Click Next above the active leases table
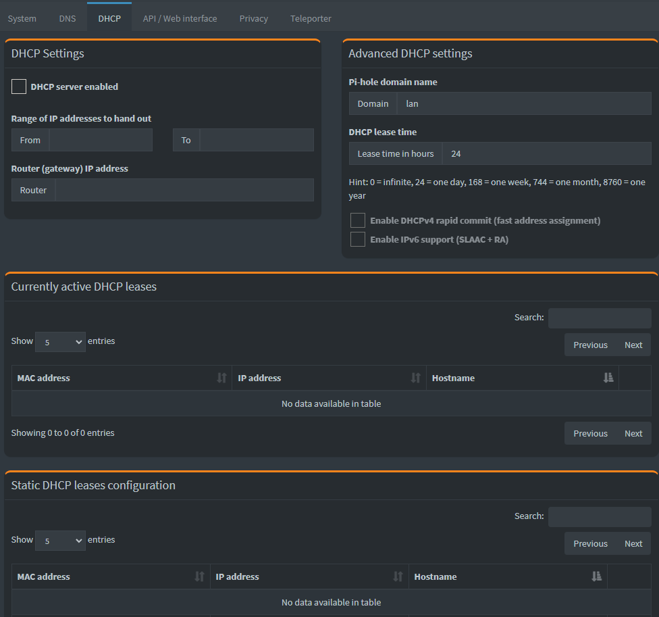This screenshot has width=659, height=617. [x=633, y=345]
